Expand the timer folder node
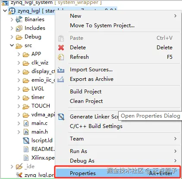182x179 pixels. click(19, 97)
